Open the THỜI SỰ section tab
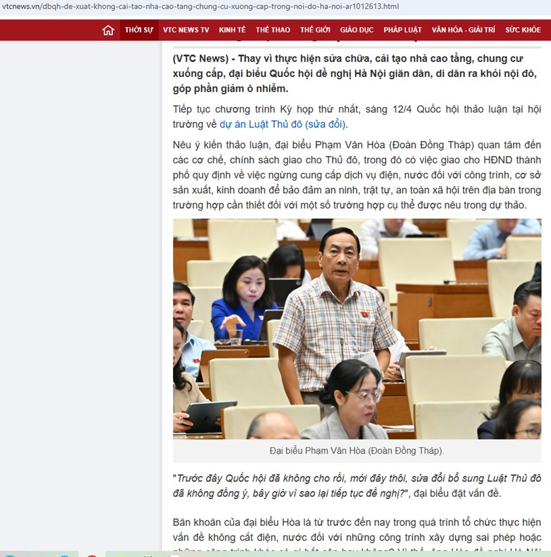This screenshot has width=551, height=557. [139, 30]
